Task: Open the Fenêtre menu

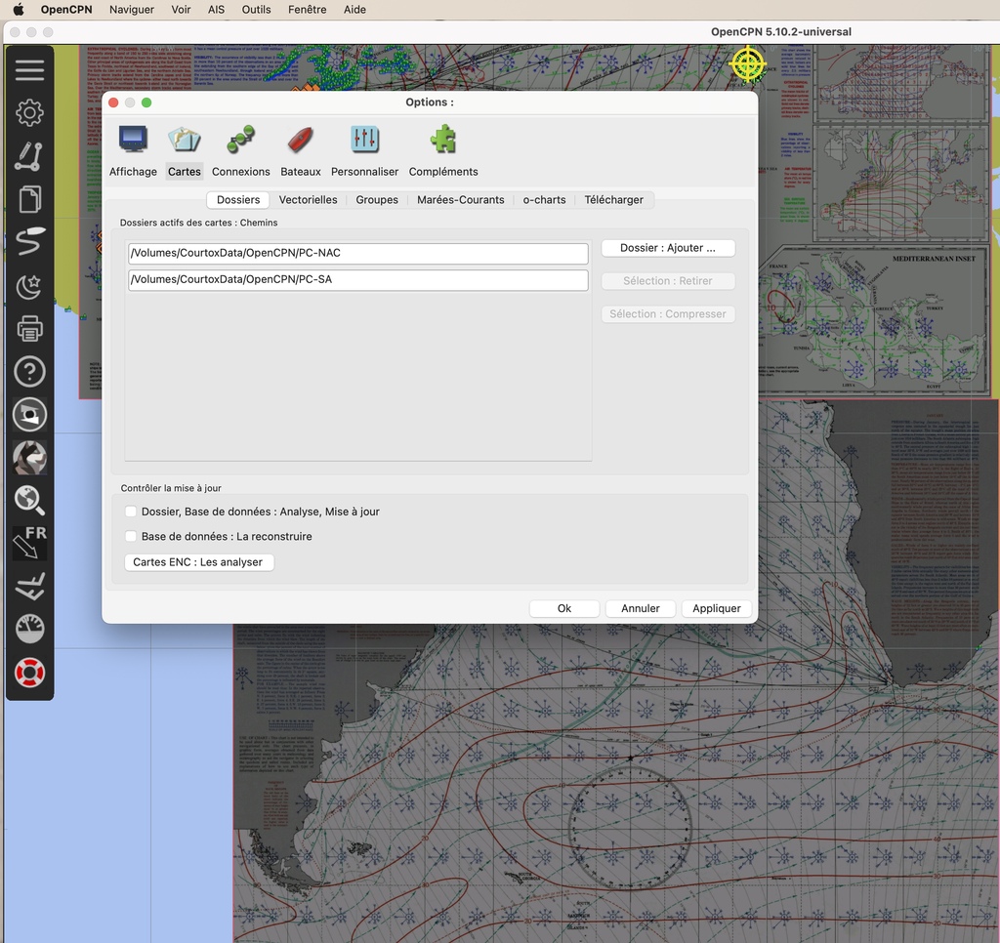Action: [x=308, y=10]
